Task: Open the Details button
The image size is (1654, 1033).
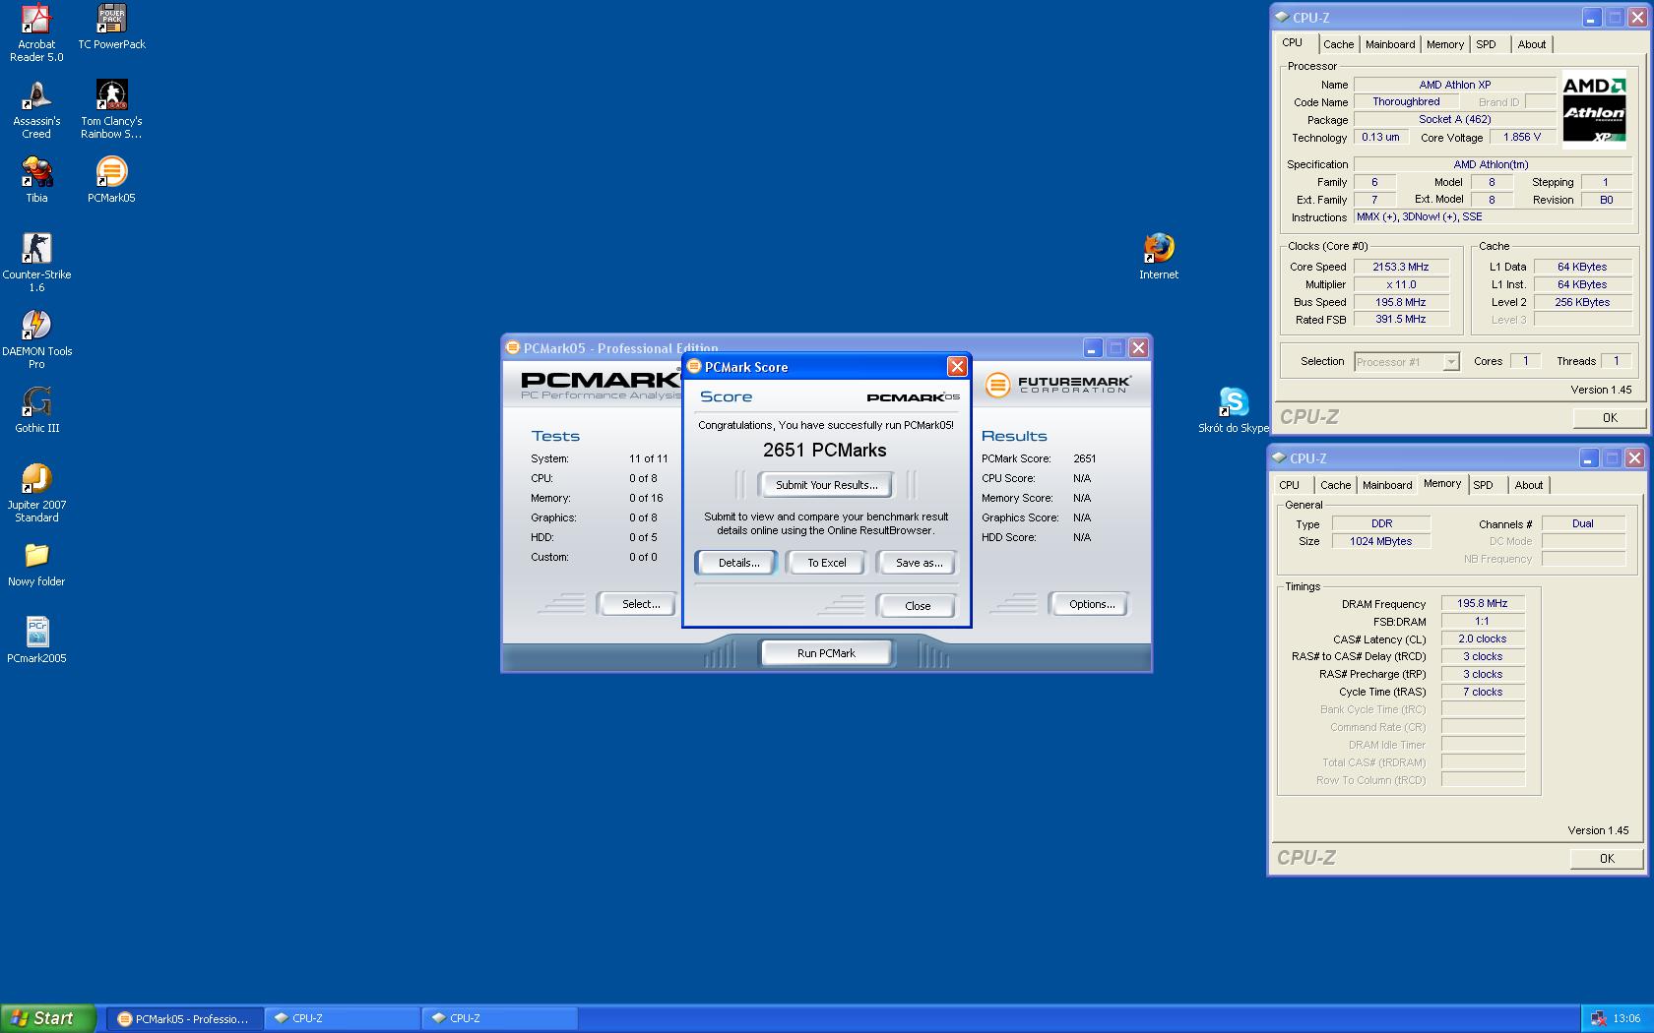Action: [737, 563]
